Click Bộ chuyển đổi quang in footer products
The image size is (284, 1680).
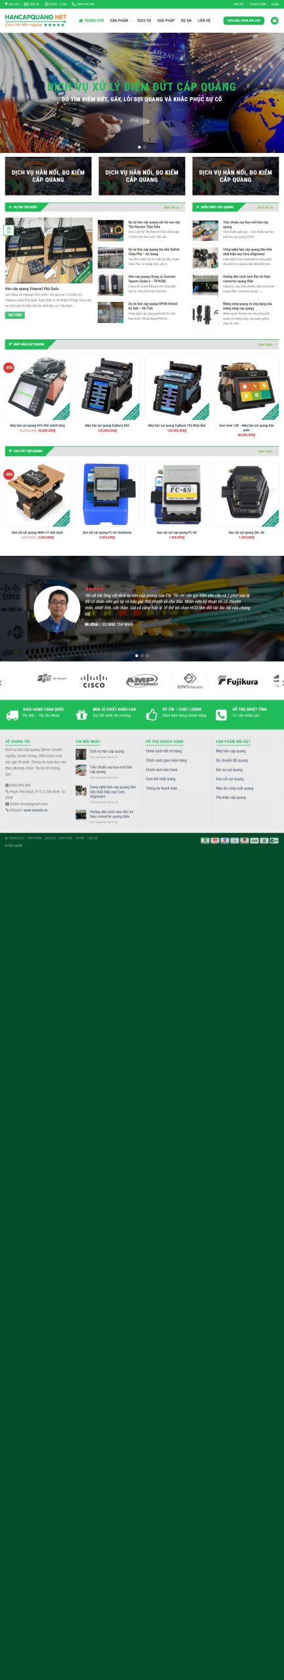click(232, 760)
